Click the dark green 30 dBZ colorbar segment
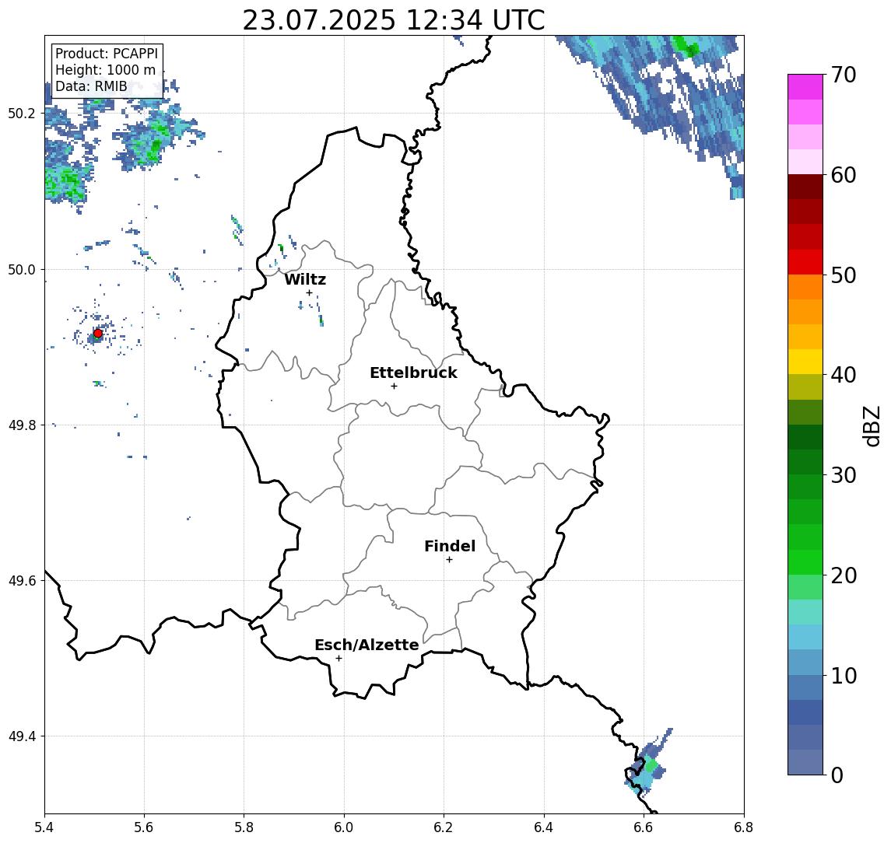Screen dimensions: 891x843 point(805,462)
